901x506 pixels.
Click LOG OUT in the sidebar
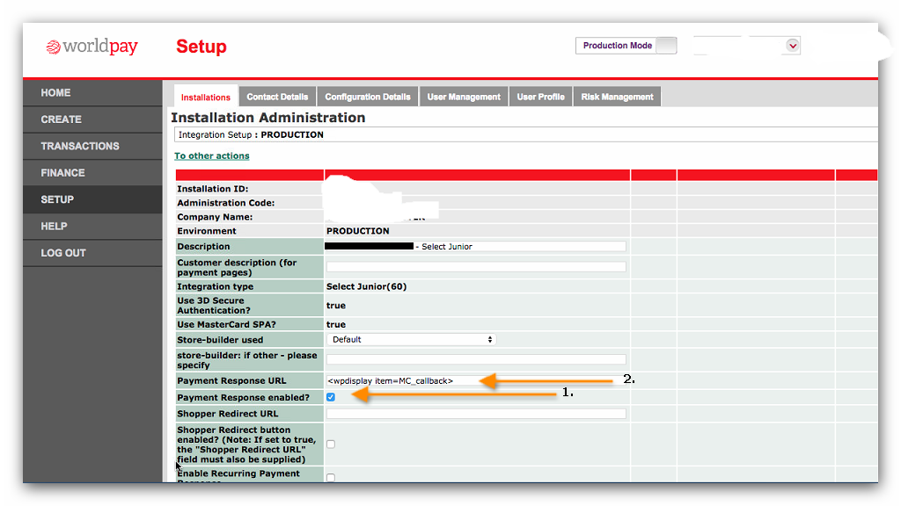click(x=92, y=253)
